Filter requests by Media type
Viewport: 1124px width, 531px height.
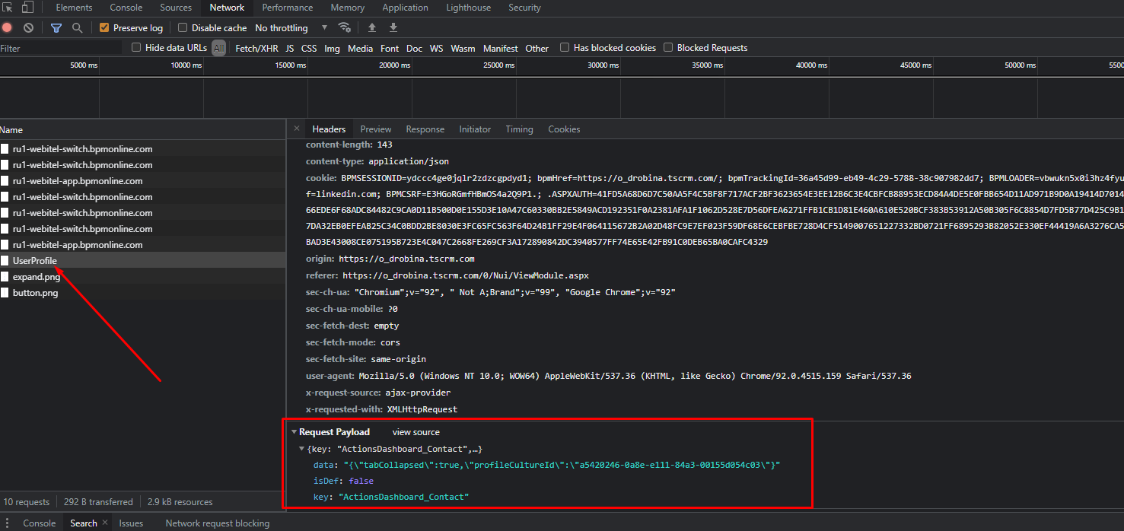(361, 48)
